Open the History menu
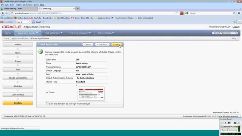Screen dimensions: 242x136 click(x=19, y=5)
